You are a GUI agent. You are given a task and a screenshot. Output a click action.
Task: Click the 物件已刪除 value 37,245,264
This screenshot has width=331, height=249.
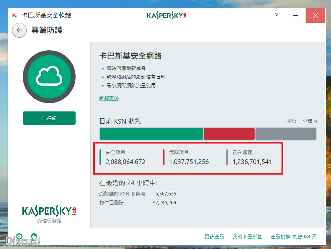164,203
